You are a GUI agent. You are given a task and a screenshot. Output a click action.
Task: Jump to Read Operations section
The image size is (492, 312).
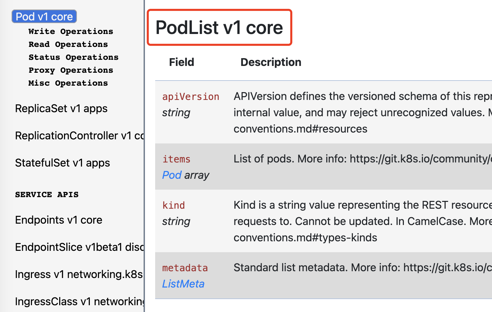point(68,44)
